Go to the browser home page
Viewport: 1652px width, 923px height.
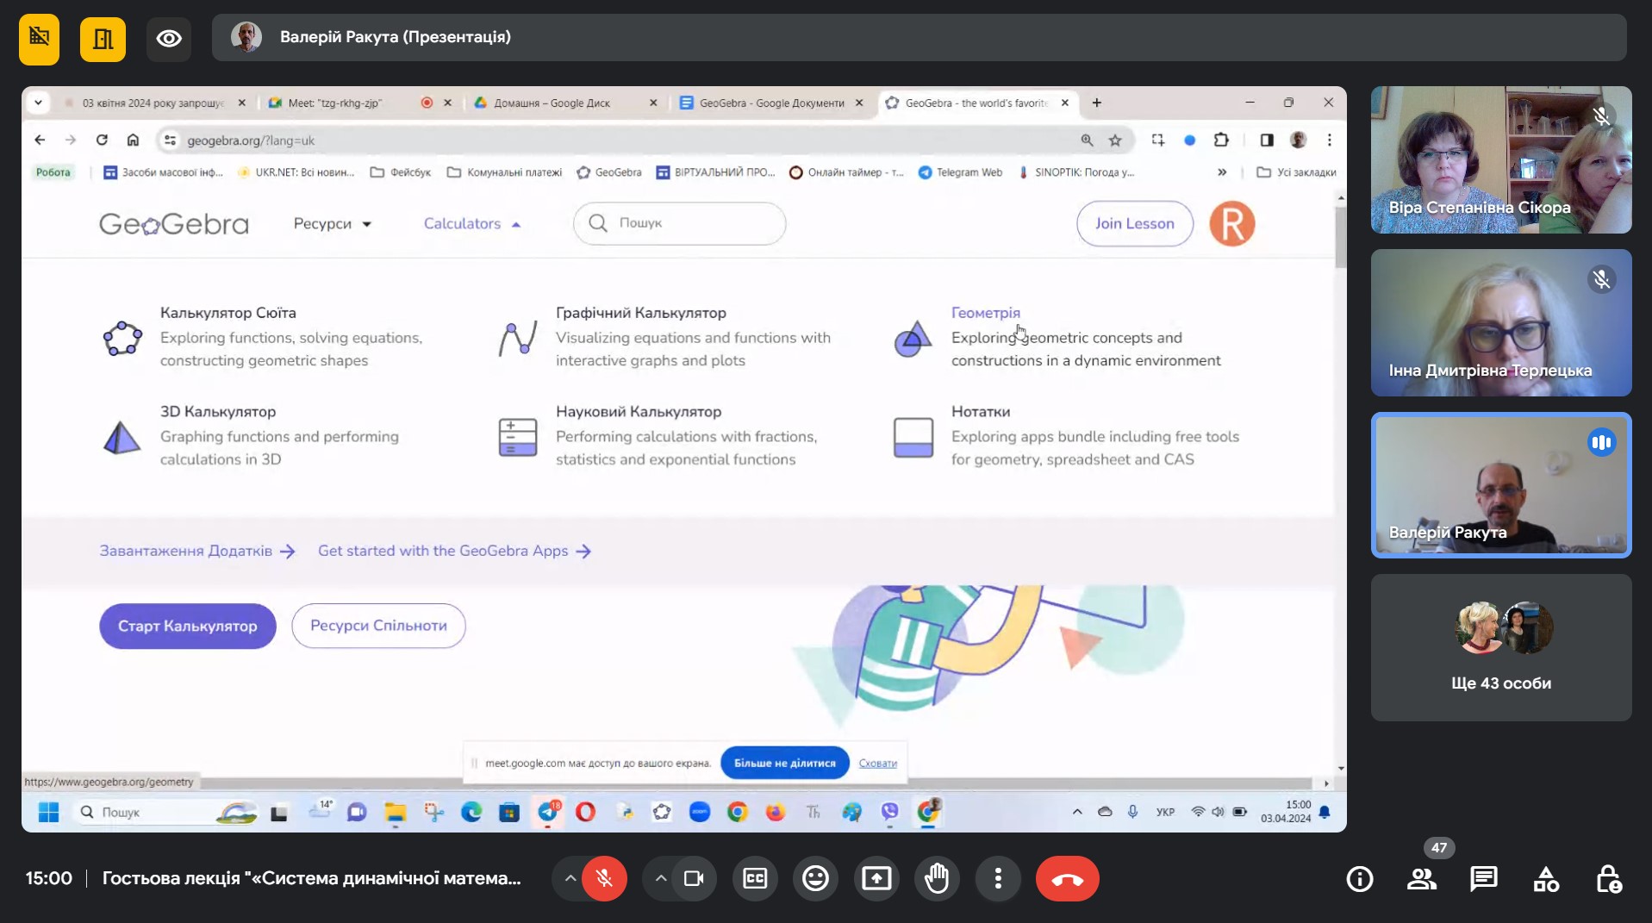pyautogui.click(x=133, y=140)
